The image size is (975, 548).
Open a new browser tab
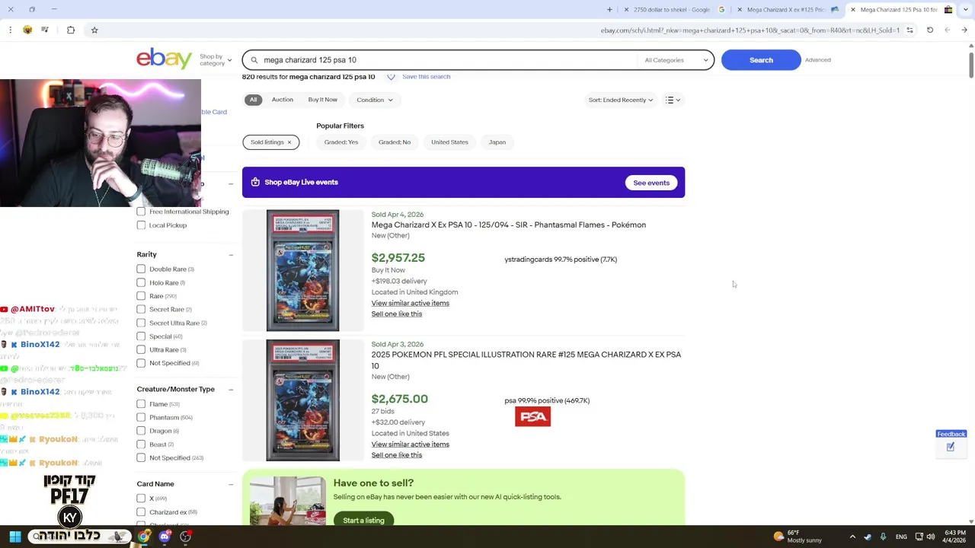[609, 9]
